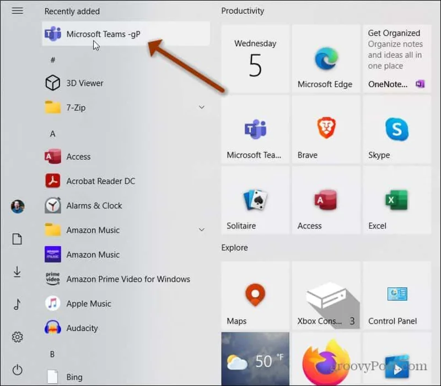The width and height of the screenshot is (441, 386).
Task: Click the Productivity group heading
Action: (x=243, y=11)
